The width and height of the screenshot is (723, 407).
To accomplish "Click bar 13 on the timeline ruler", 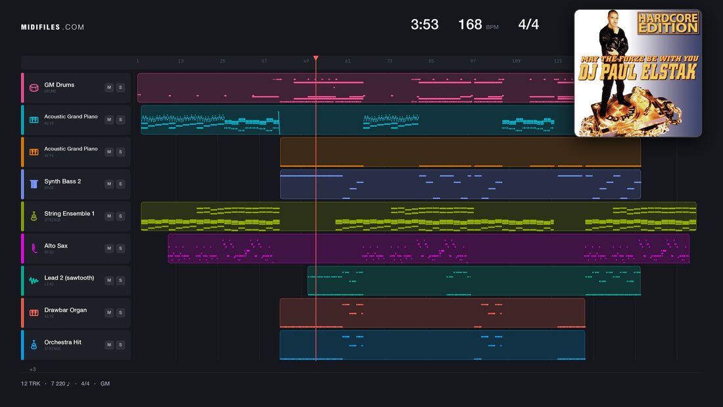I will click(181, 61).
